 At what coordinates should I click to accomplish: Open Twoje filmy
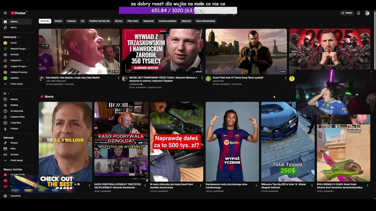17,123
